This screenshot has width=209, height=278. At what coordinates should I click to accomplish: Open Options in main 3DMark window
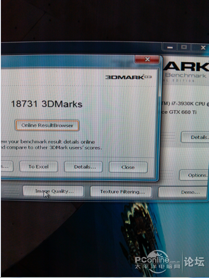(194, 175)
